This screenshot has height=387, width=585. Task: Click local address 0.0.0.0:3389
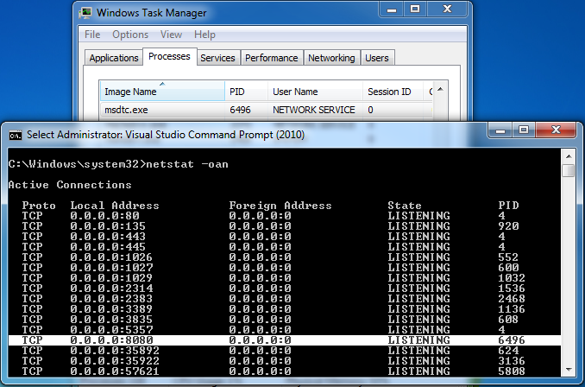click(x=111, y=309)
